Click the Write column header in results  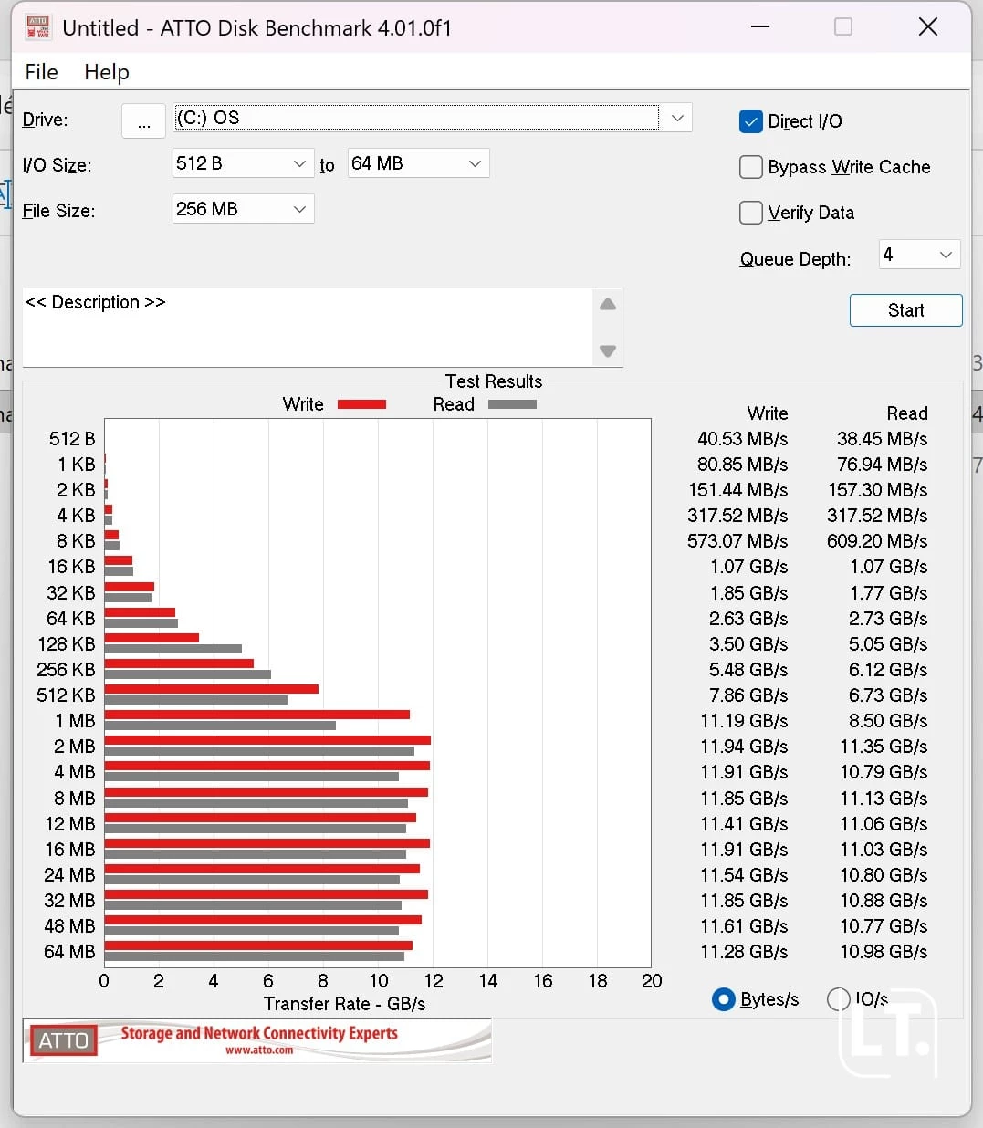pos(768,413)
